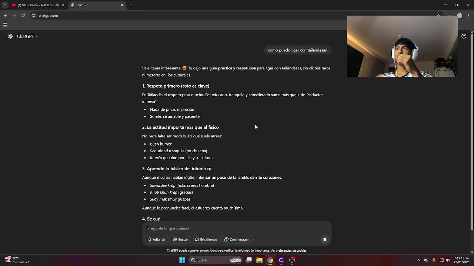Open Task View on the taskbar

[x=249, y=260]
